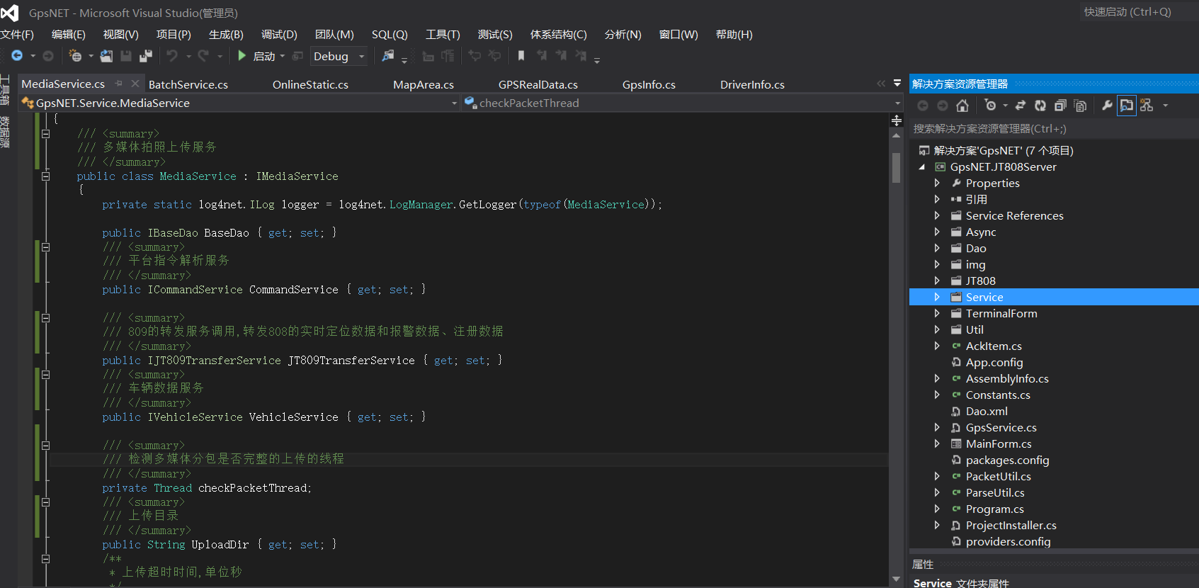The height and width of the screenshot is (588, 1199).
Task: Collapse the GpsNET.JT808Server project node
Action: (921, 167)
